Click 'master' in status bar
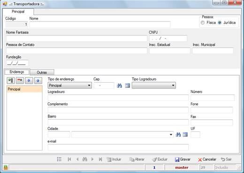Viewport: 244px width, 173px height. click(x=182, y=167)
